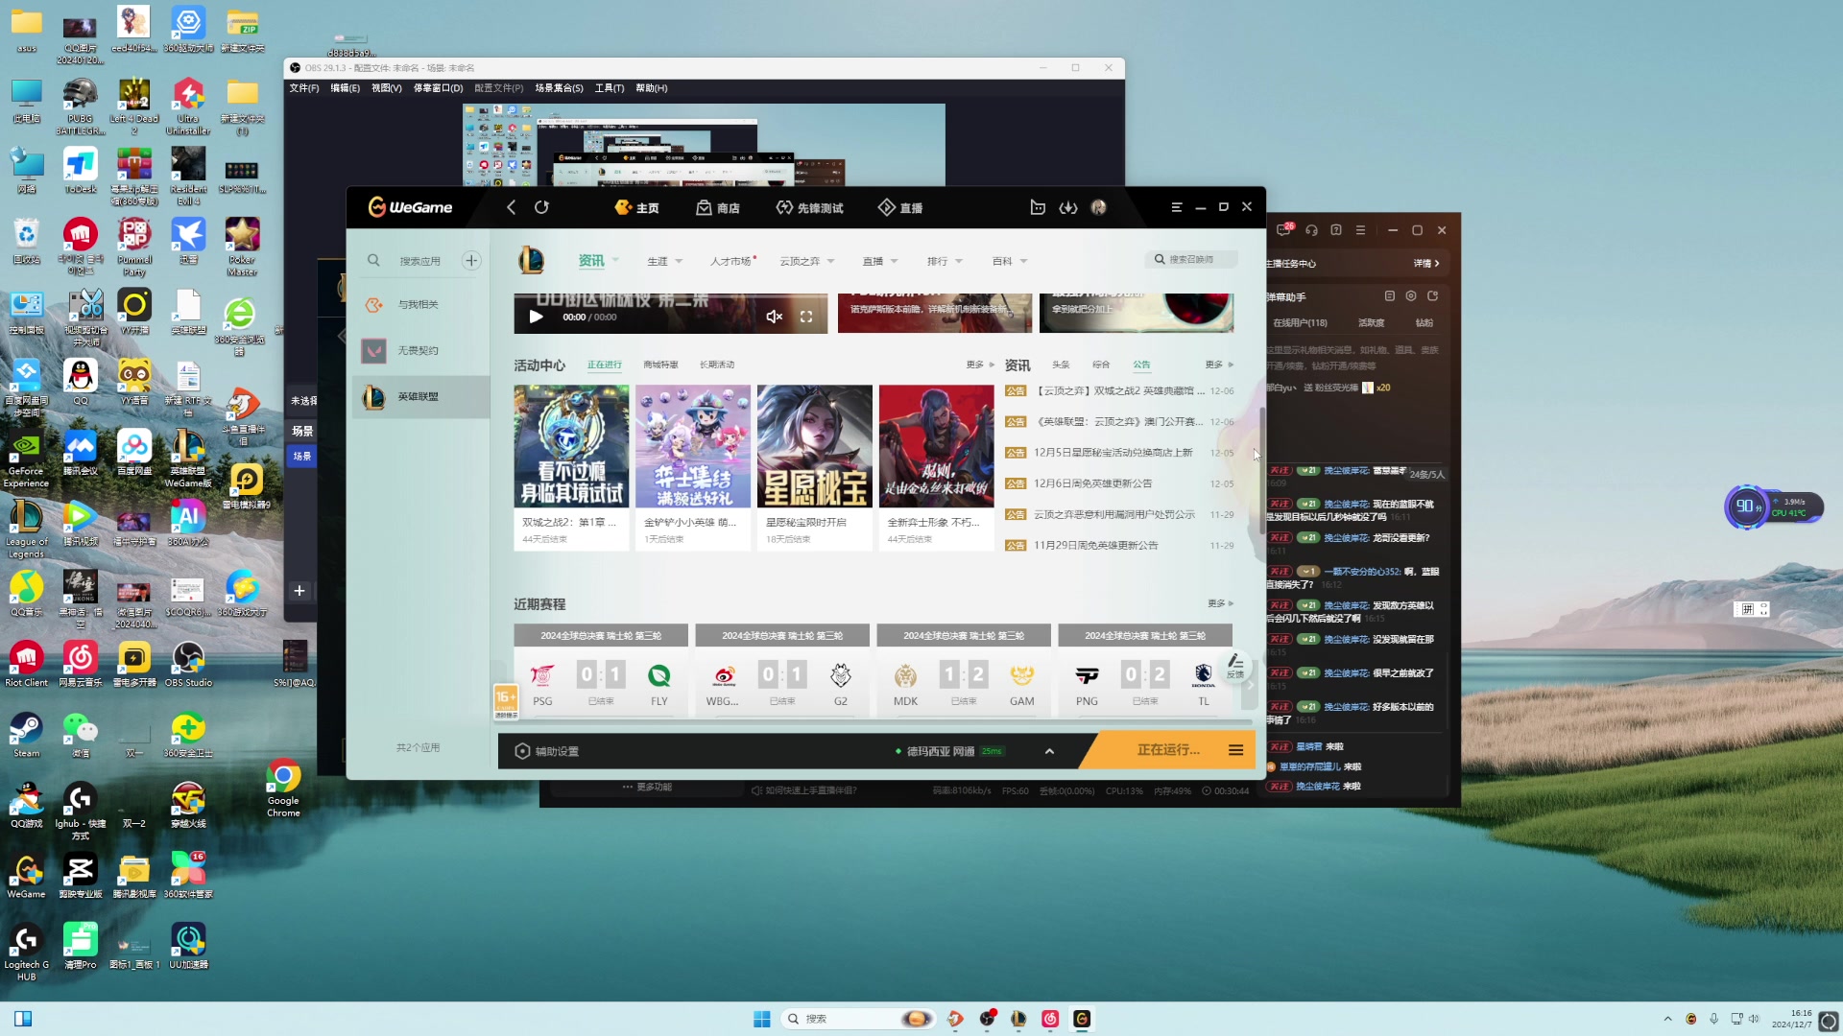Click the user avatar in WeGame header
Image resolution: width=1843 pixels, height=1036 pixels.
(x=1098, y=207)
